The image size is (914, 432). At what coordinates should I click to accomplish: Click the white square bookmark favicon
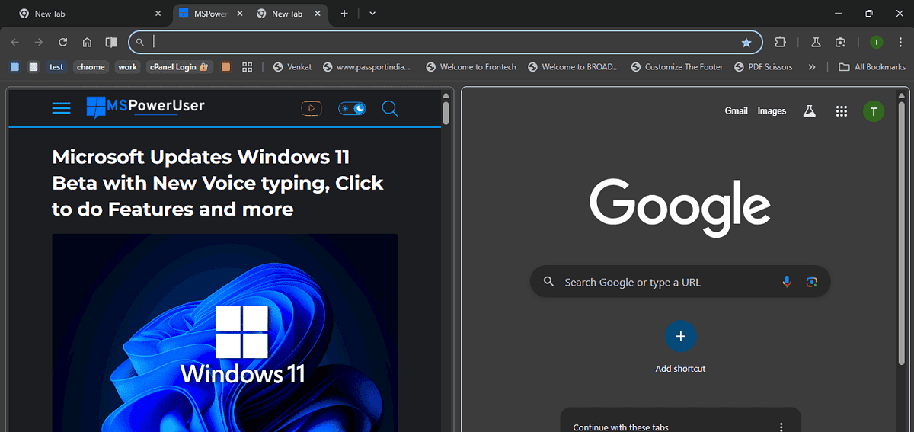click(x=34, y=67)
